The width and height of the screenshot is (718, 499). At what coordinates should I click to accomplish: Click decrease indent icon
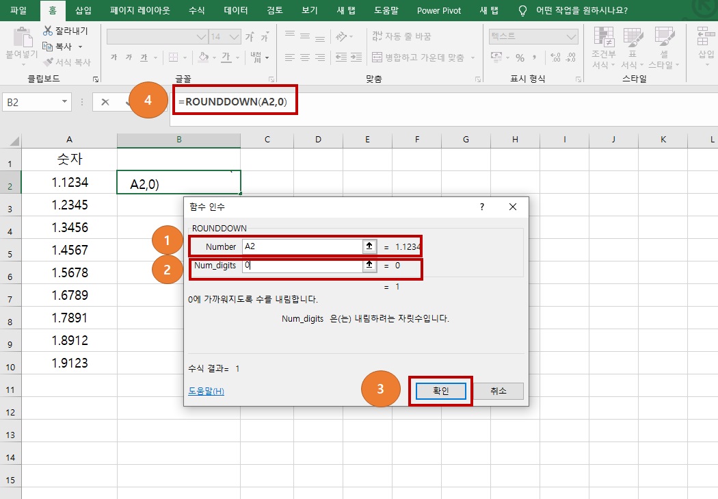[x=341, y=57]
